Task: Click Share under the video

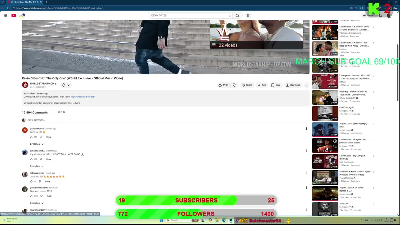Action: click(x=247, y=85)
